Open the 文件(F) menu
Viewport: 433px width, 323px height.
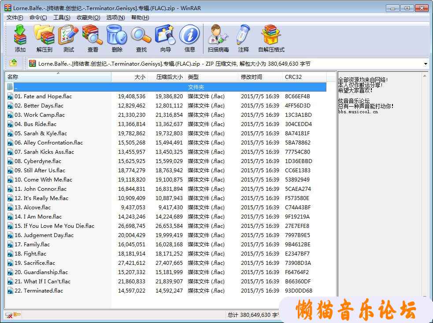(15, 18)
